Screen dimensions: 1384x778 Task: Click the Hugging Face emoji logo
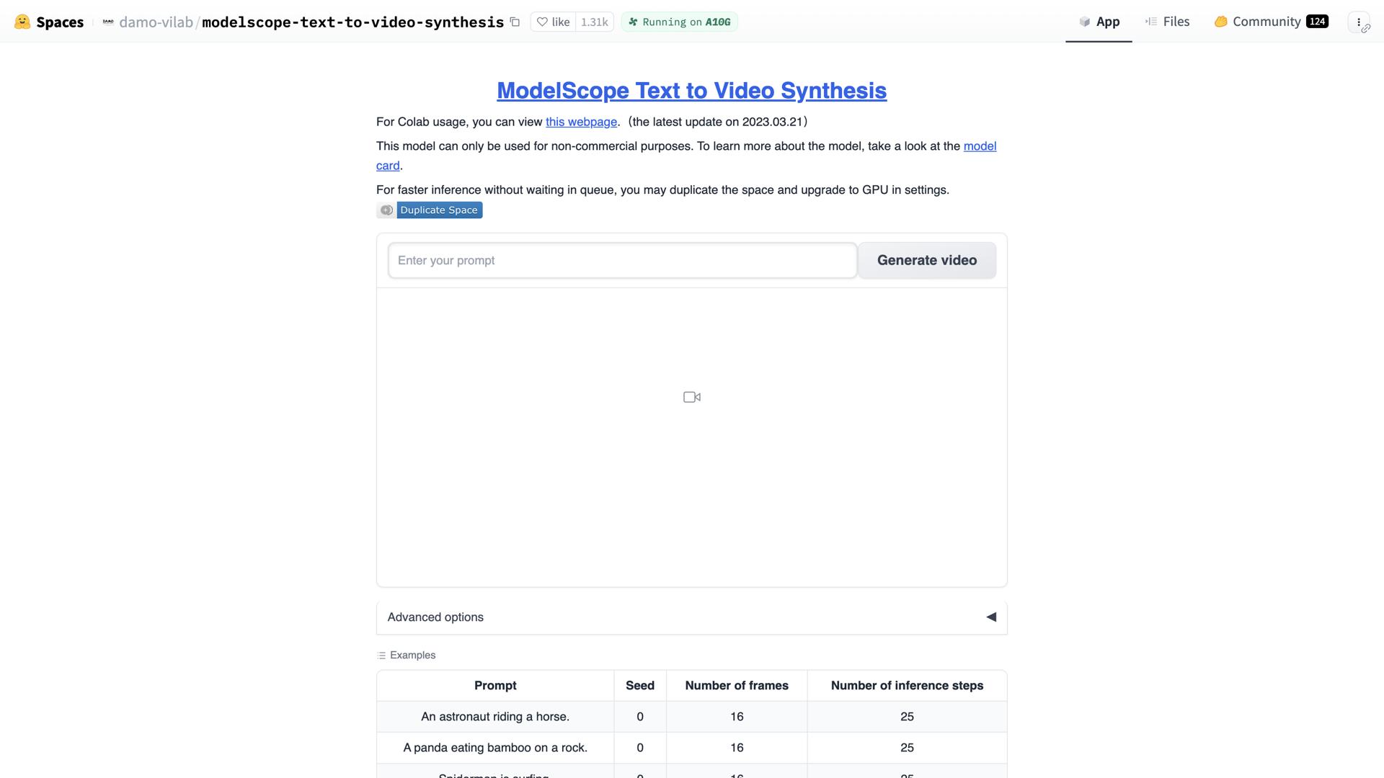(22, 22)
